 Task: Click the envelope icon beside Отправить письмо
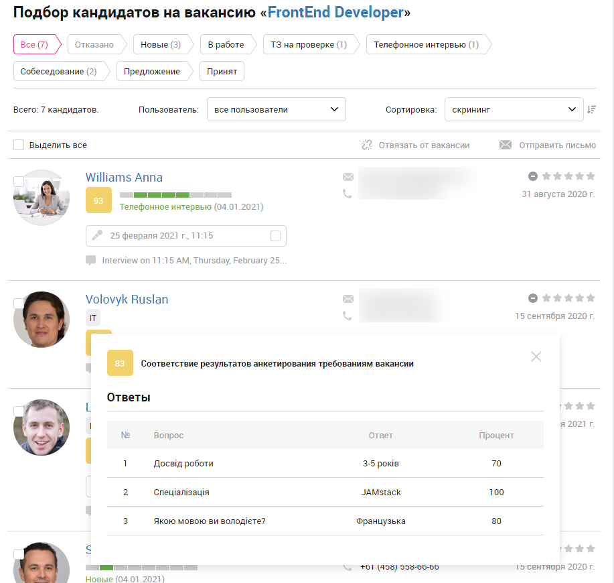506,145
